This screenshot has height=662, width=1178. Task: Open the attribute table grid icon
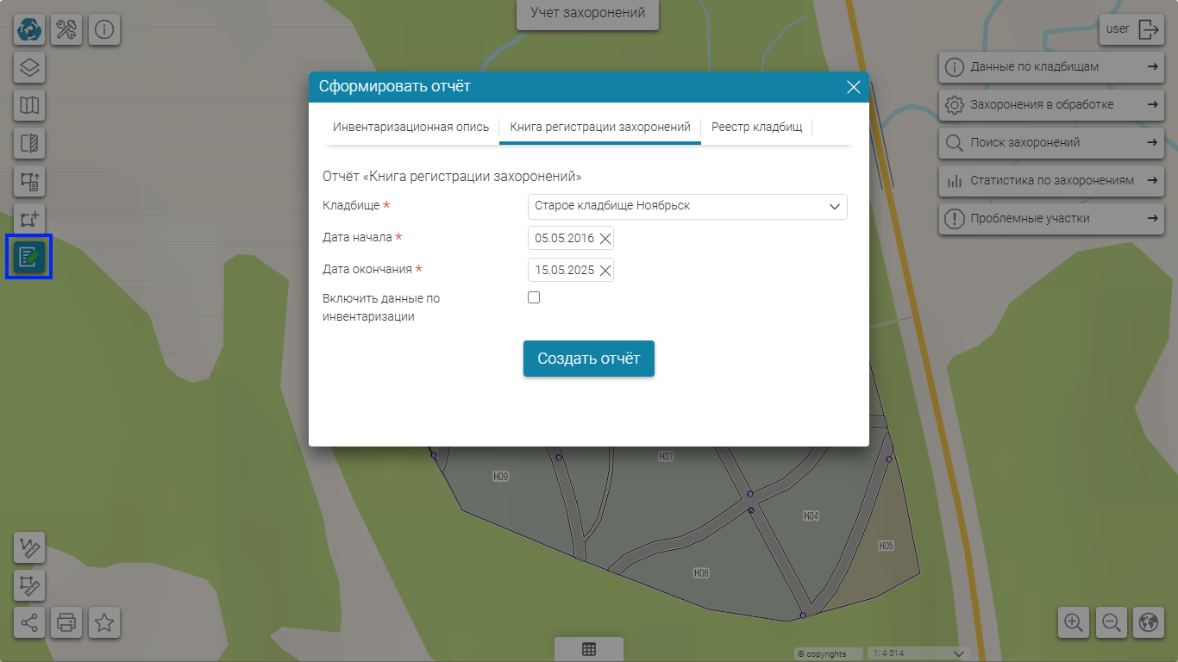(x=589, y=650)
